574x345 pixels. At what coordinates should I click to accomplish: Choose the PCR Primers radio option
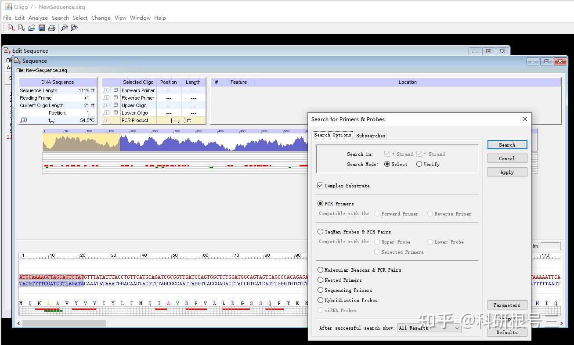320,204
